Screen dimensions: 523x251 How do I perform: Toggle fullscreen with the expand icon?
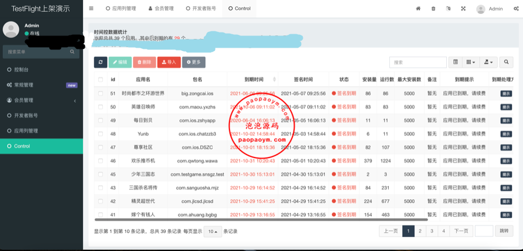point(463,9)
